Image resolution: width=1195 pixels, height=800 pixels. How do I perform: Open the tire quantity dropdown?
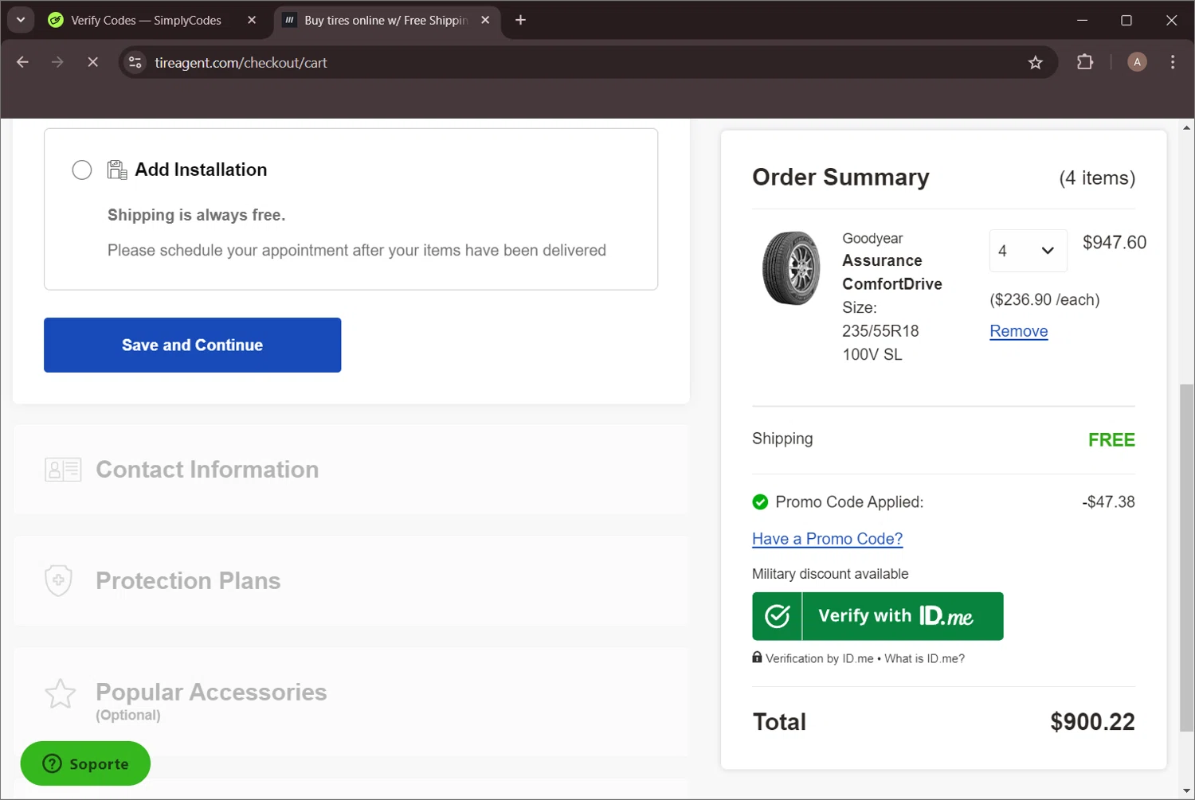[1028, 251]
